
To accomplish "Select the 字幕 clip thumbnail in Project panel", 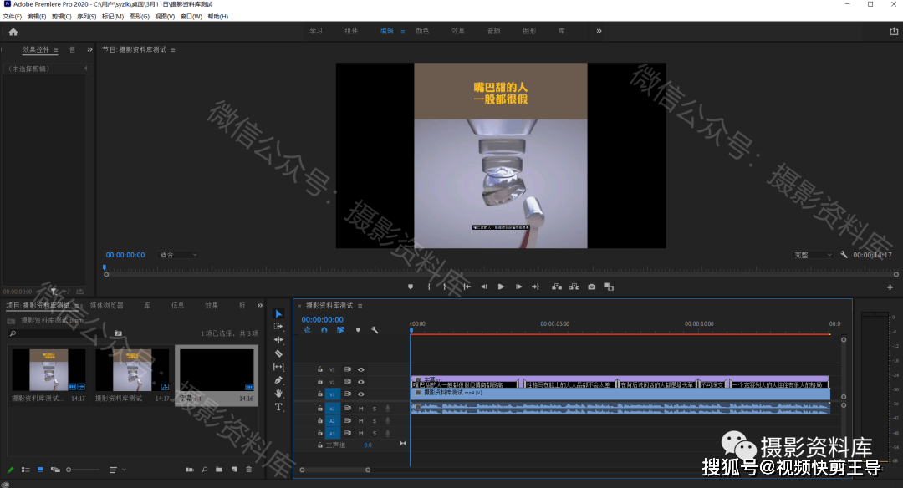I will [x=216, y=371].
